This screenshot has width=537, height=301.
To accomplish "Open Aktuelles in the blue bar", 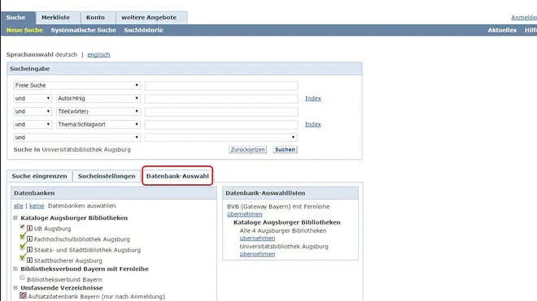I will pos(502,30).
